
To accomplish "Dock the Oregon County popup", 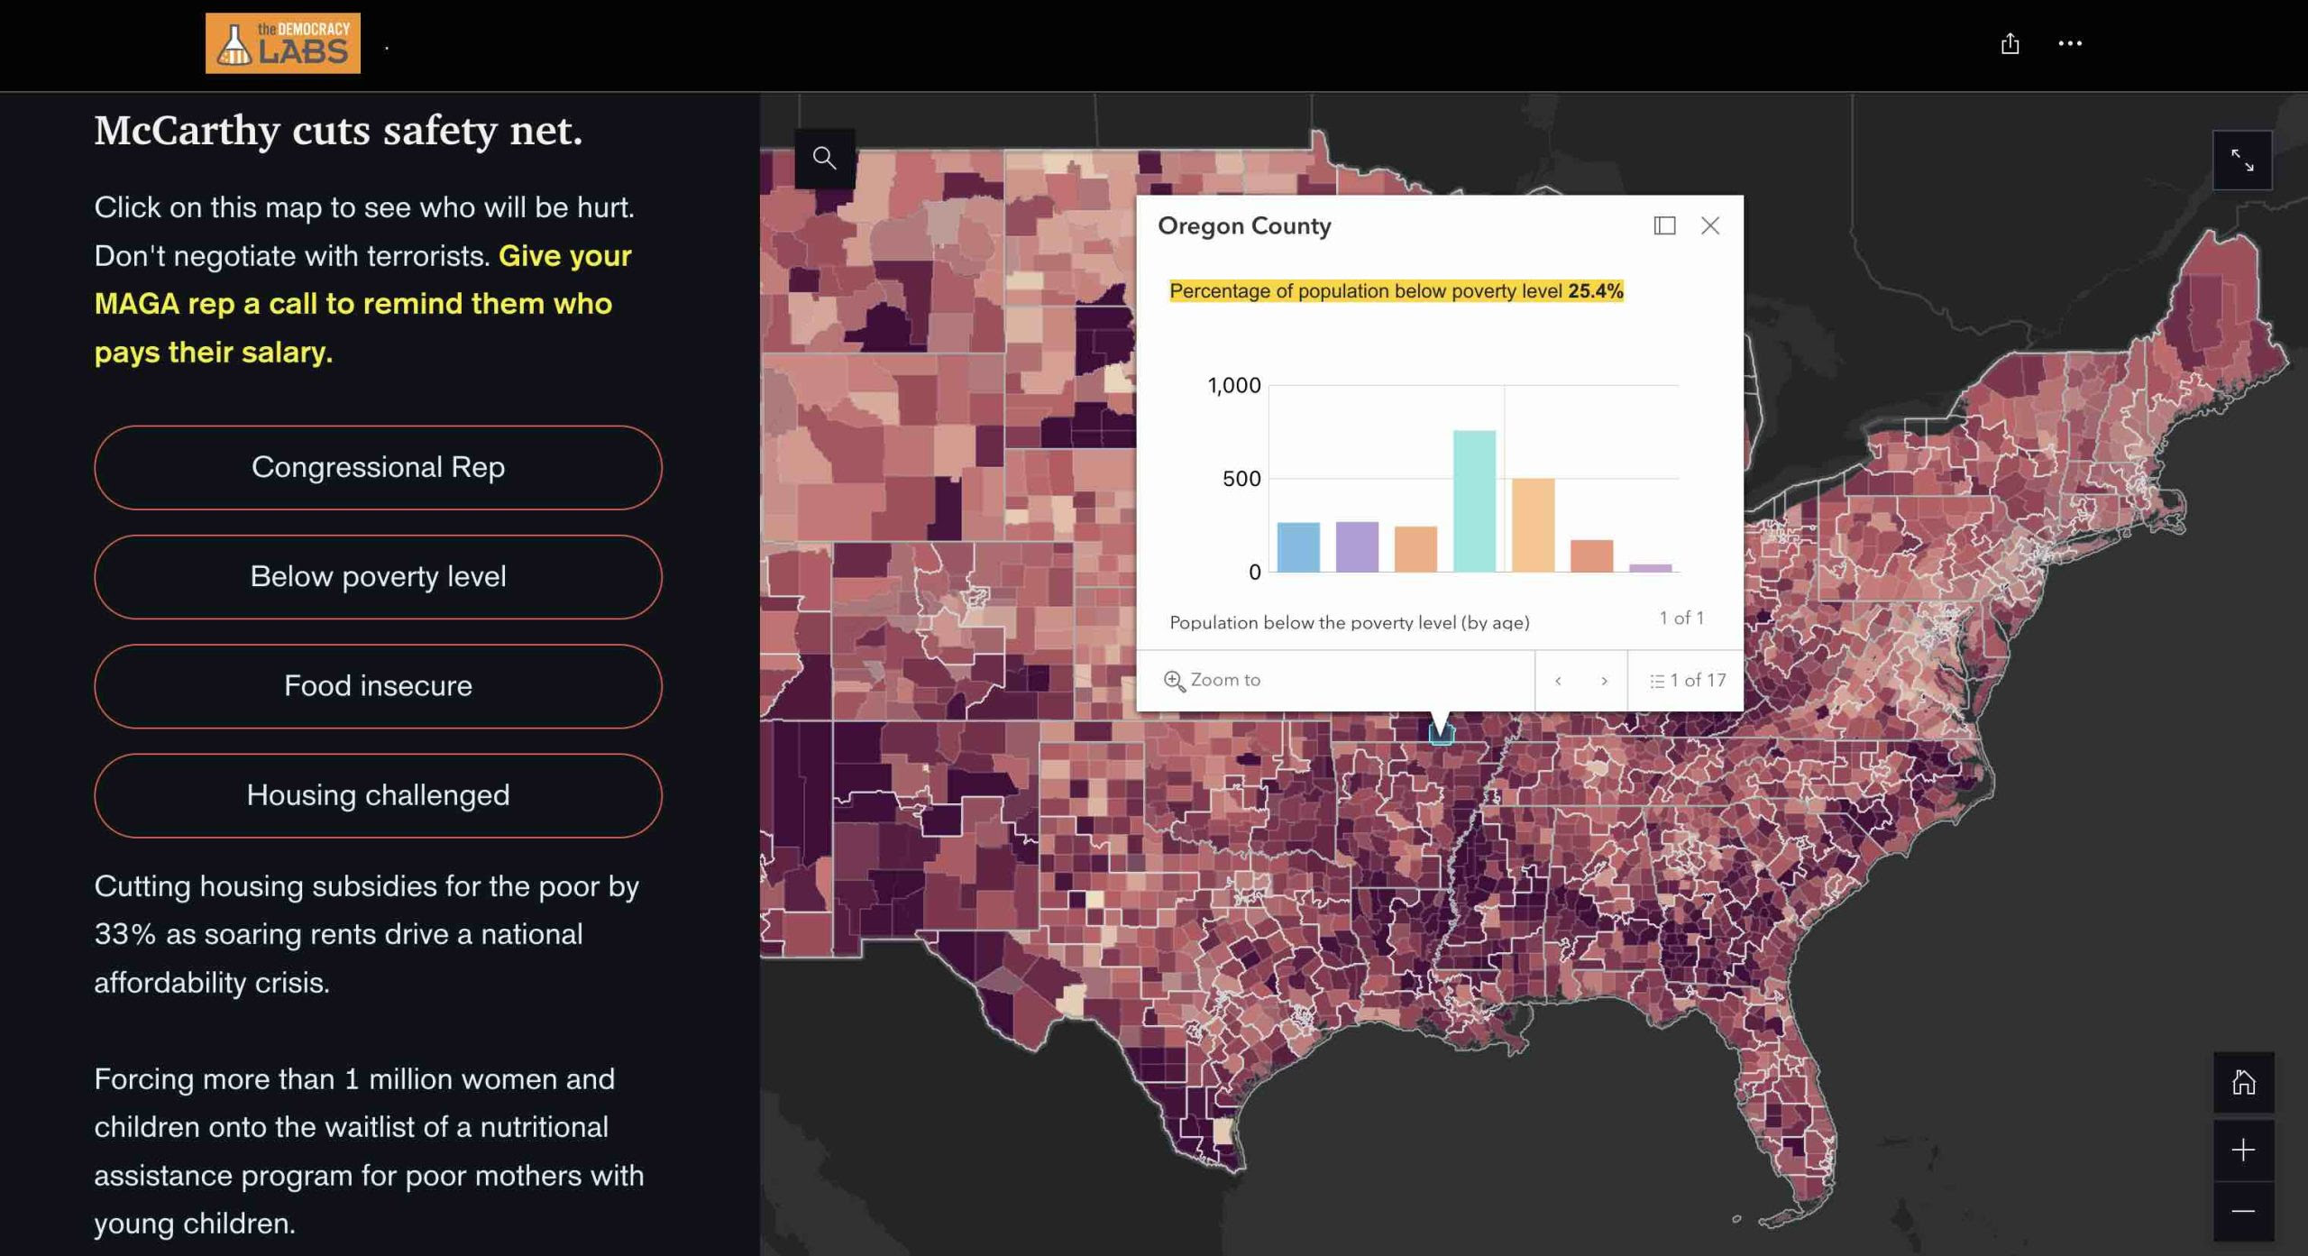I will pyautogui.click(x=1664, y=225).
